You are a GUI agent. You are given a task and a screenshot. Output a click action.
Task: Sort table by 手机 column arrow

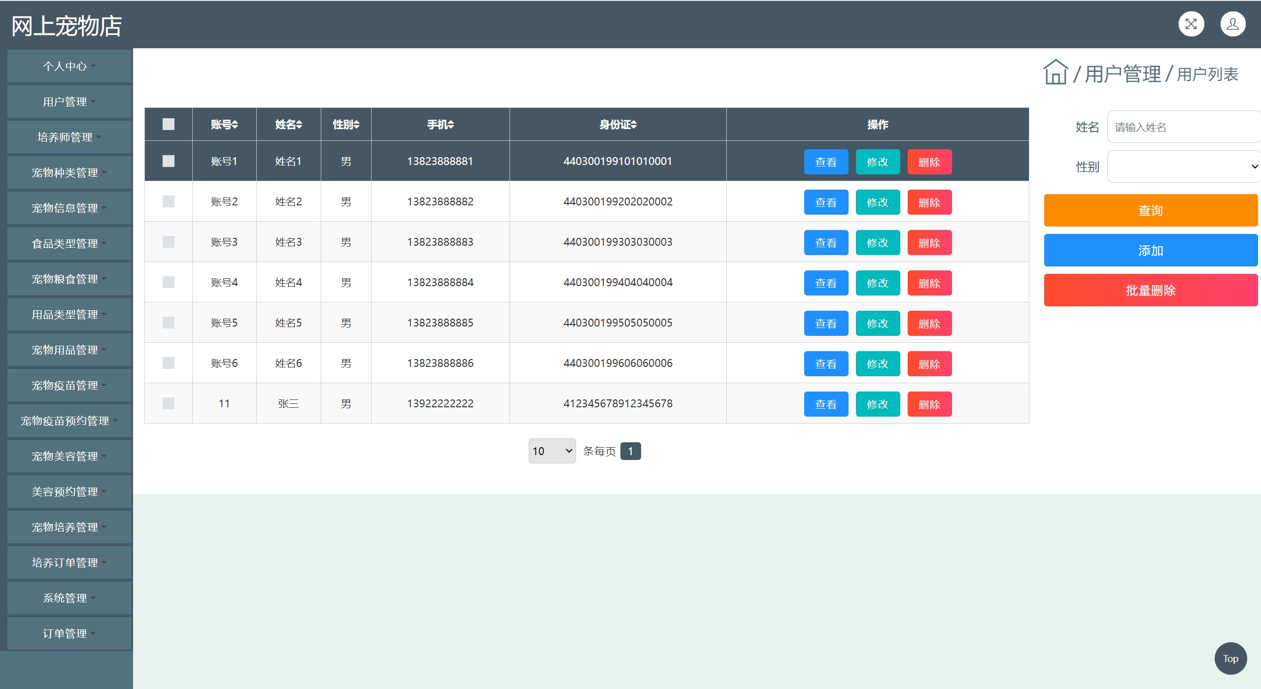coord(451,125)
